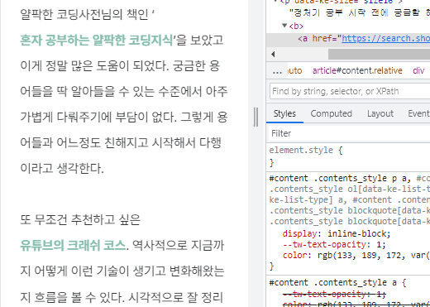Focus the Find by string, selector, or XPath field
The height and width of the screenshot is (307, 430).
tap(350, 91)
